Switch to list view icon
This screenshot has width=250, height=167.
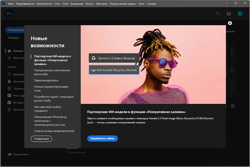pyautogui.click(x=233, y=106)
